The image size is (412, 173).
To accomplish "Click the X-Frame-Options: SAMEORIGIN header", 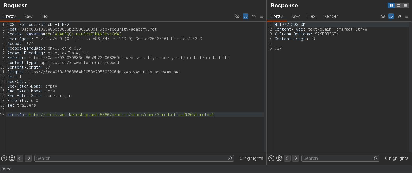I will click(x=306, y=34).
